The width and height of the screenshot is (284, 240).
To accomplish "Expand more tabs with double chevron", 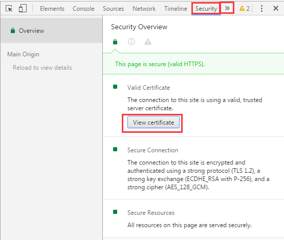I will (227, 8).
